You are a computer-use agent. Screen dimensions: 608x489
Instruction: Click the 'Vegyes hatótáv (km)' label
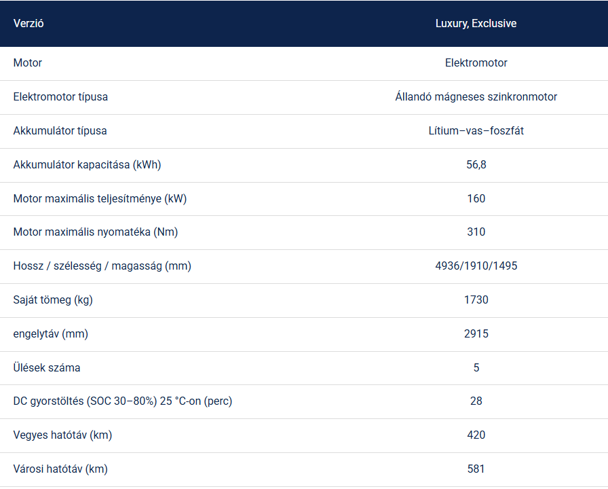point(63,435)
